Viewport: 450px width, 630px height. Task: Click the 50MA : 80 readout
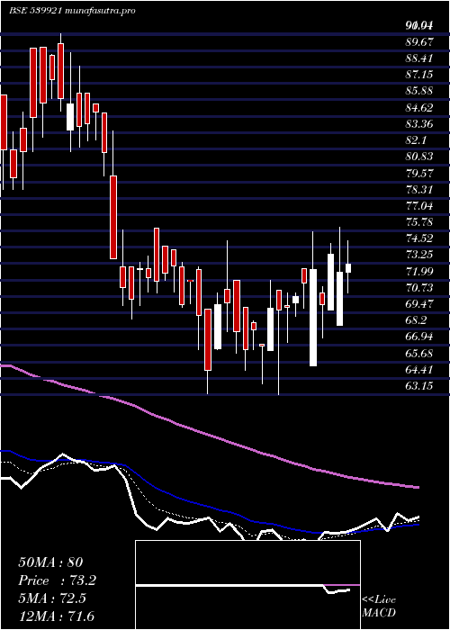pos(50,562)
